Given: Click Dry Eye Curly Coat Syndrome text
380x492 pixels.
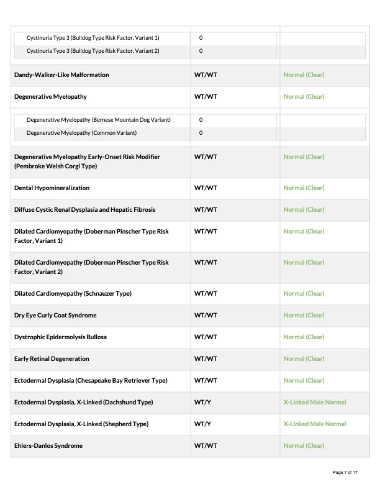Looking at the screenshot, I should coord(55,316).
